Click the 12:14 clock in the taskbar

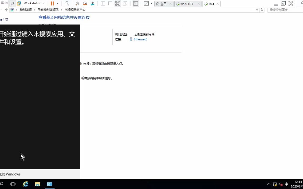[x=298, y=182]
